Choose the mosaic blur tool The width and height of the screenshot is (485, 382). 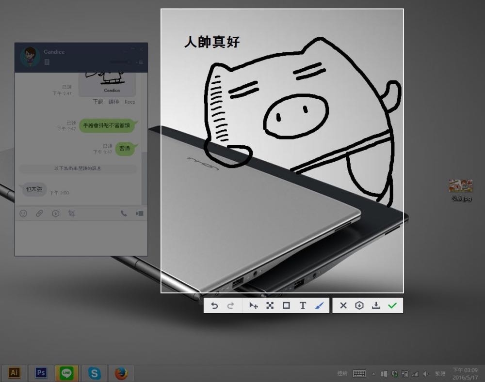click(x=270, y=306)
